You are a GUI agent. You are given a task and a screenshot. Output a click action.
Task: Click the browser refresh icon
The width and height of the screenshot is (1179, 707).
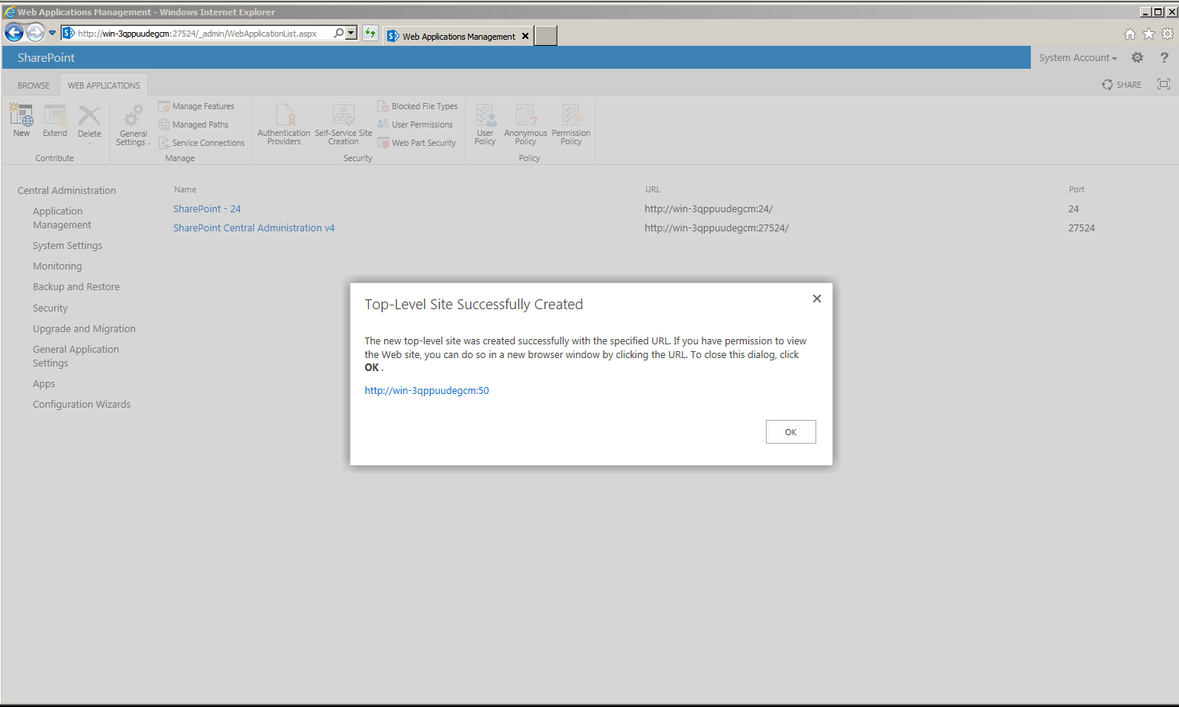[370, 33]
